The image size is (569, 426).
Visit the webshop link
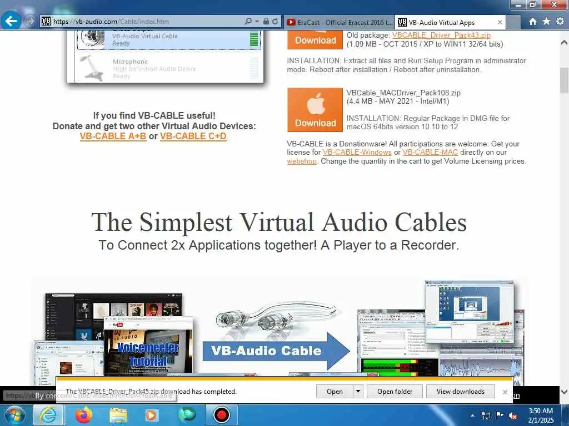[x=302, y=161]
